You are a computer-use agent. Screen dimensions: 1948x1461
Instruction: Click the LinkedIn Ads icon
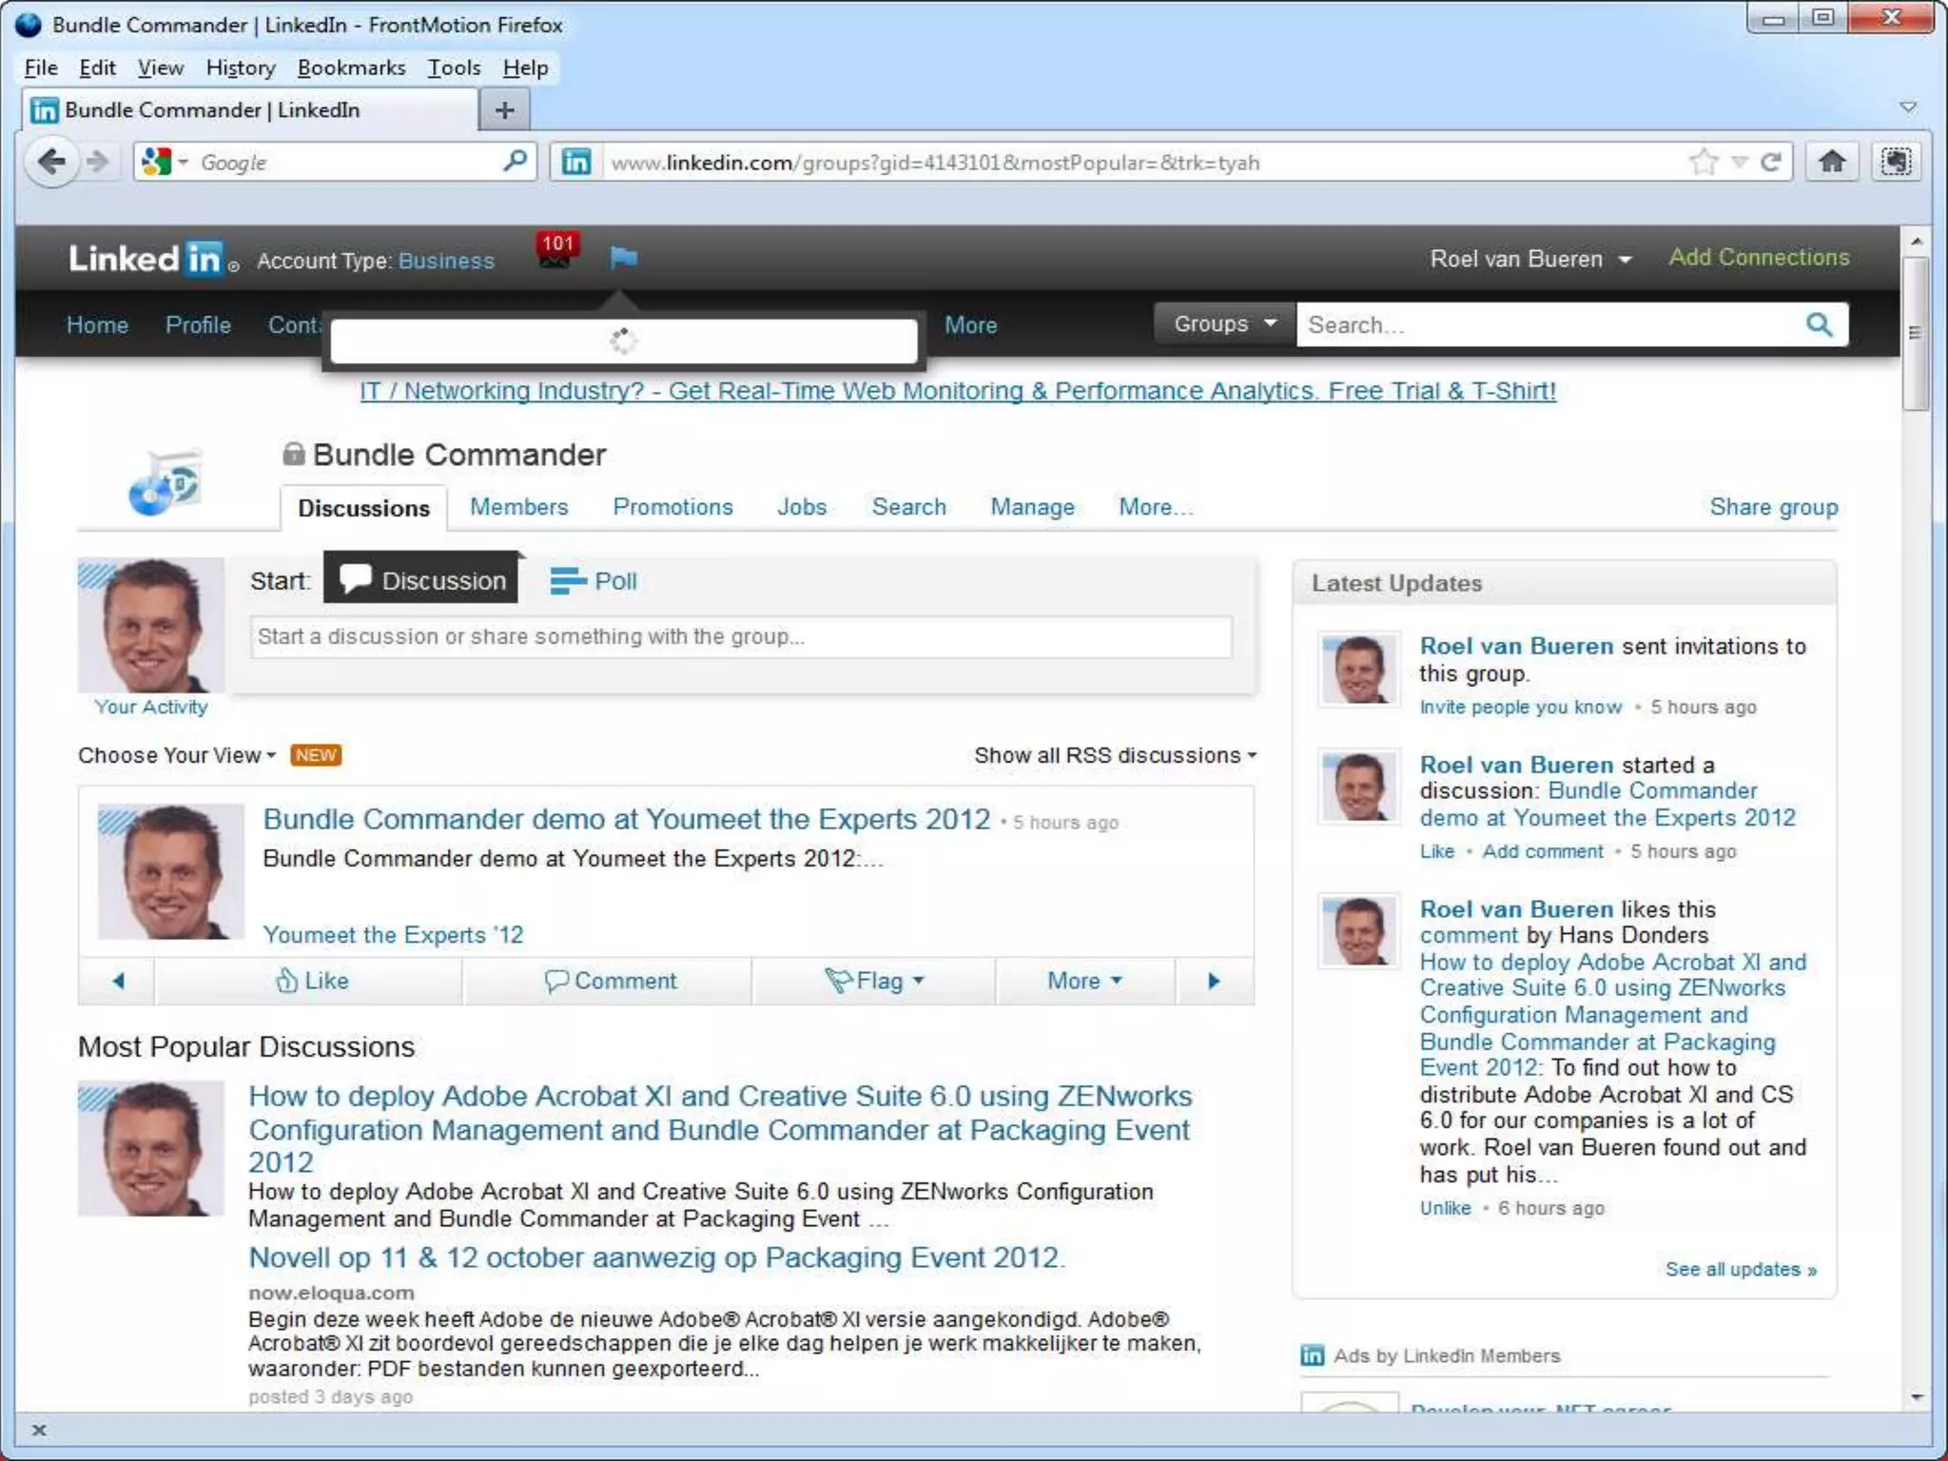coord(1312,1355)
